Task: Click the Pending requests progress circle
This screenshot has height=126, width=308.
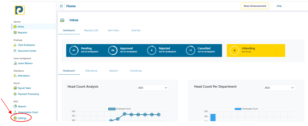Action: click(74, 50)
